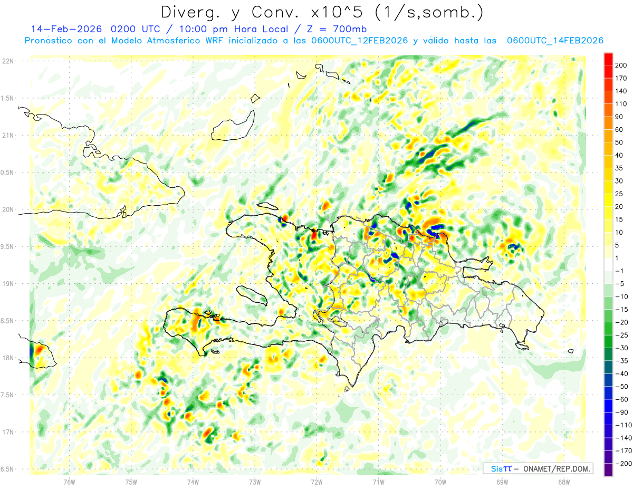Click the 'Pronóstico con el Modelo Atmósferico WRF' line
633x489 pixels.
[x=124, y=41]
